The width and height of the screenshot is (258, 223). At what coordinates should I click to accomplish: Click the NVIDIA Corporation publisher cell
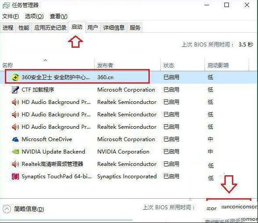click(123, 152)
